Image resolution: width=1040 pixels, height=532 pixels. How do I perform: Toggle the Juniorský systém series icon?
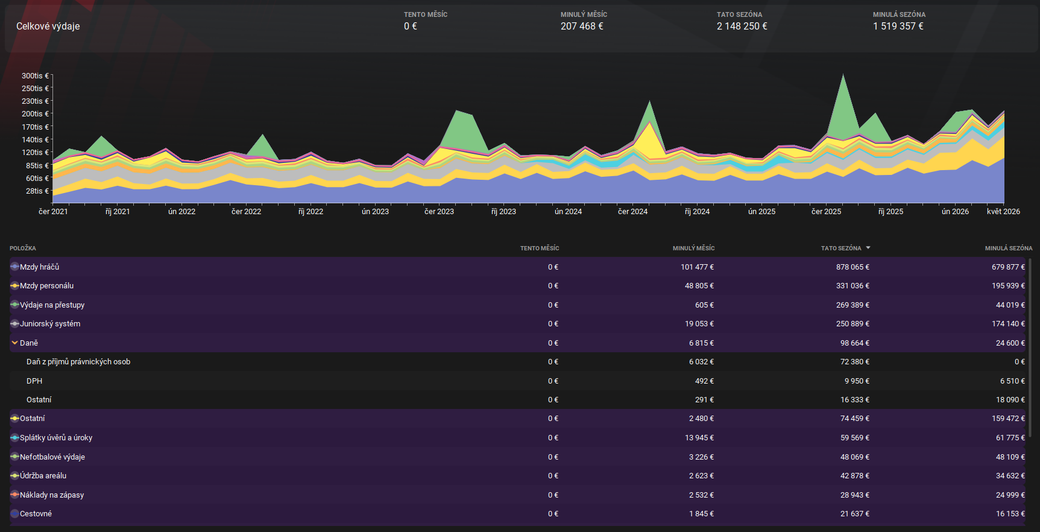click(x=14, y=324)
